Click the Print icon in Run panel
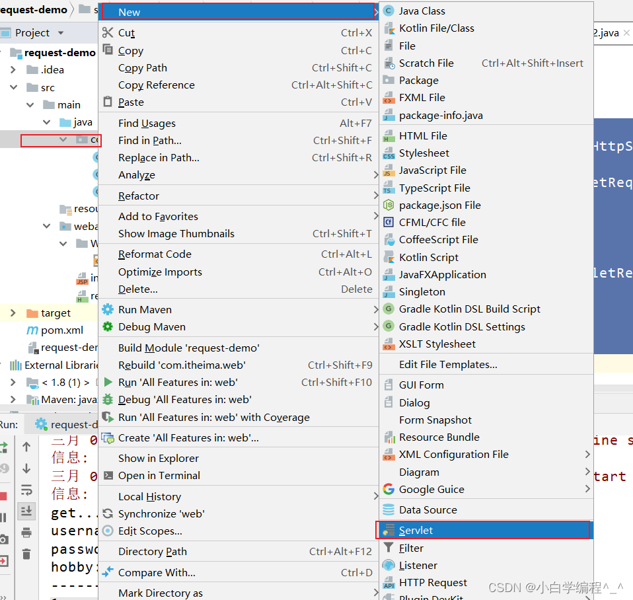 coord(26,532)
